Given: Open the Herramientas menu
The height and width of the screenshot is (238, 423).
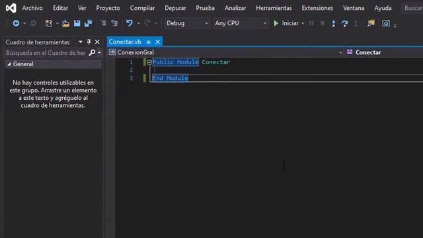Looking at the screenshot, I should (274, 8).
